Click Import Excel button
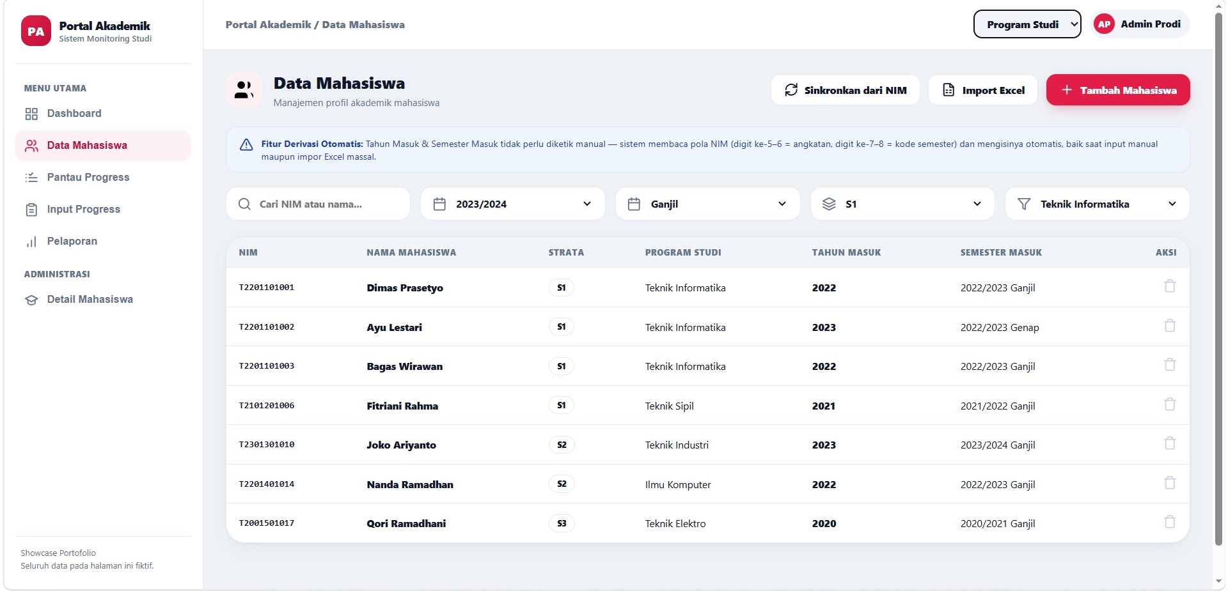The image size is (1228, 591). (x=983, y=90)
